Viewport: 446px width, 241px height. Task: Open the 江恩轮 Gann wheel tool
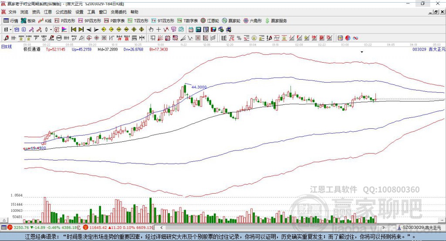(x=210, y=21)
